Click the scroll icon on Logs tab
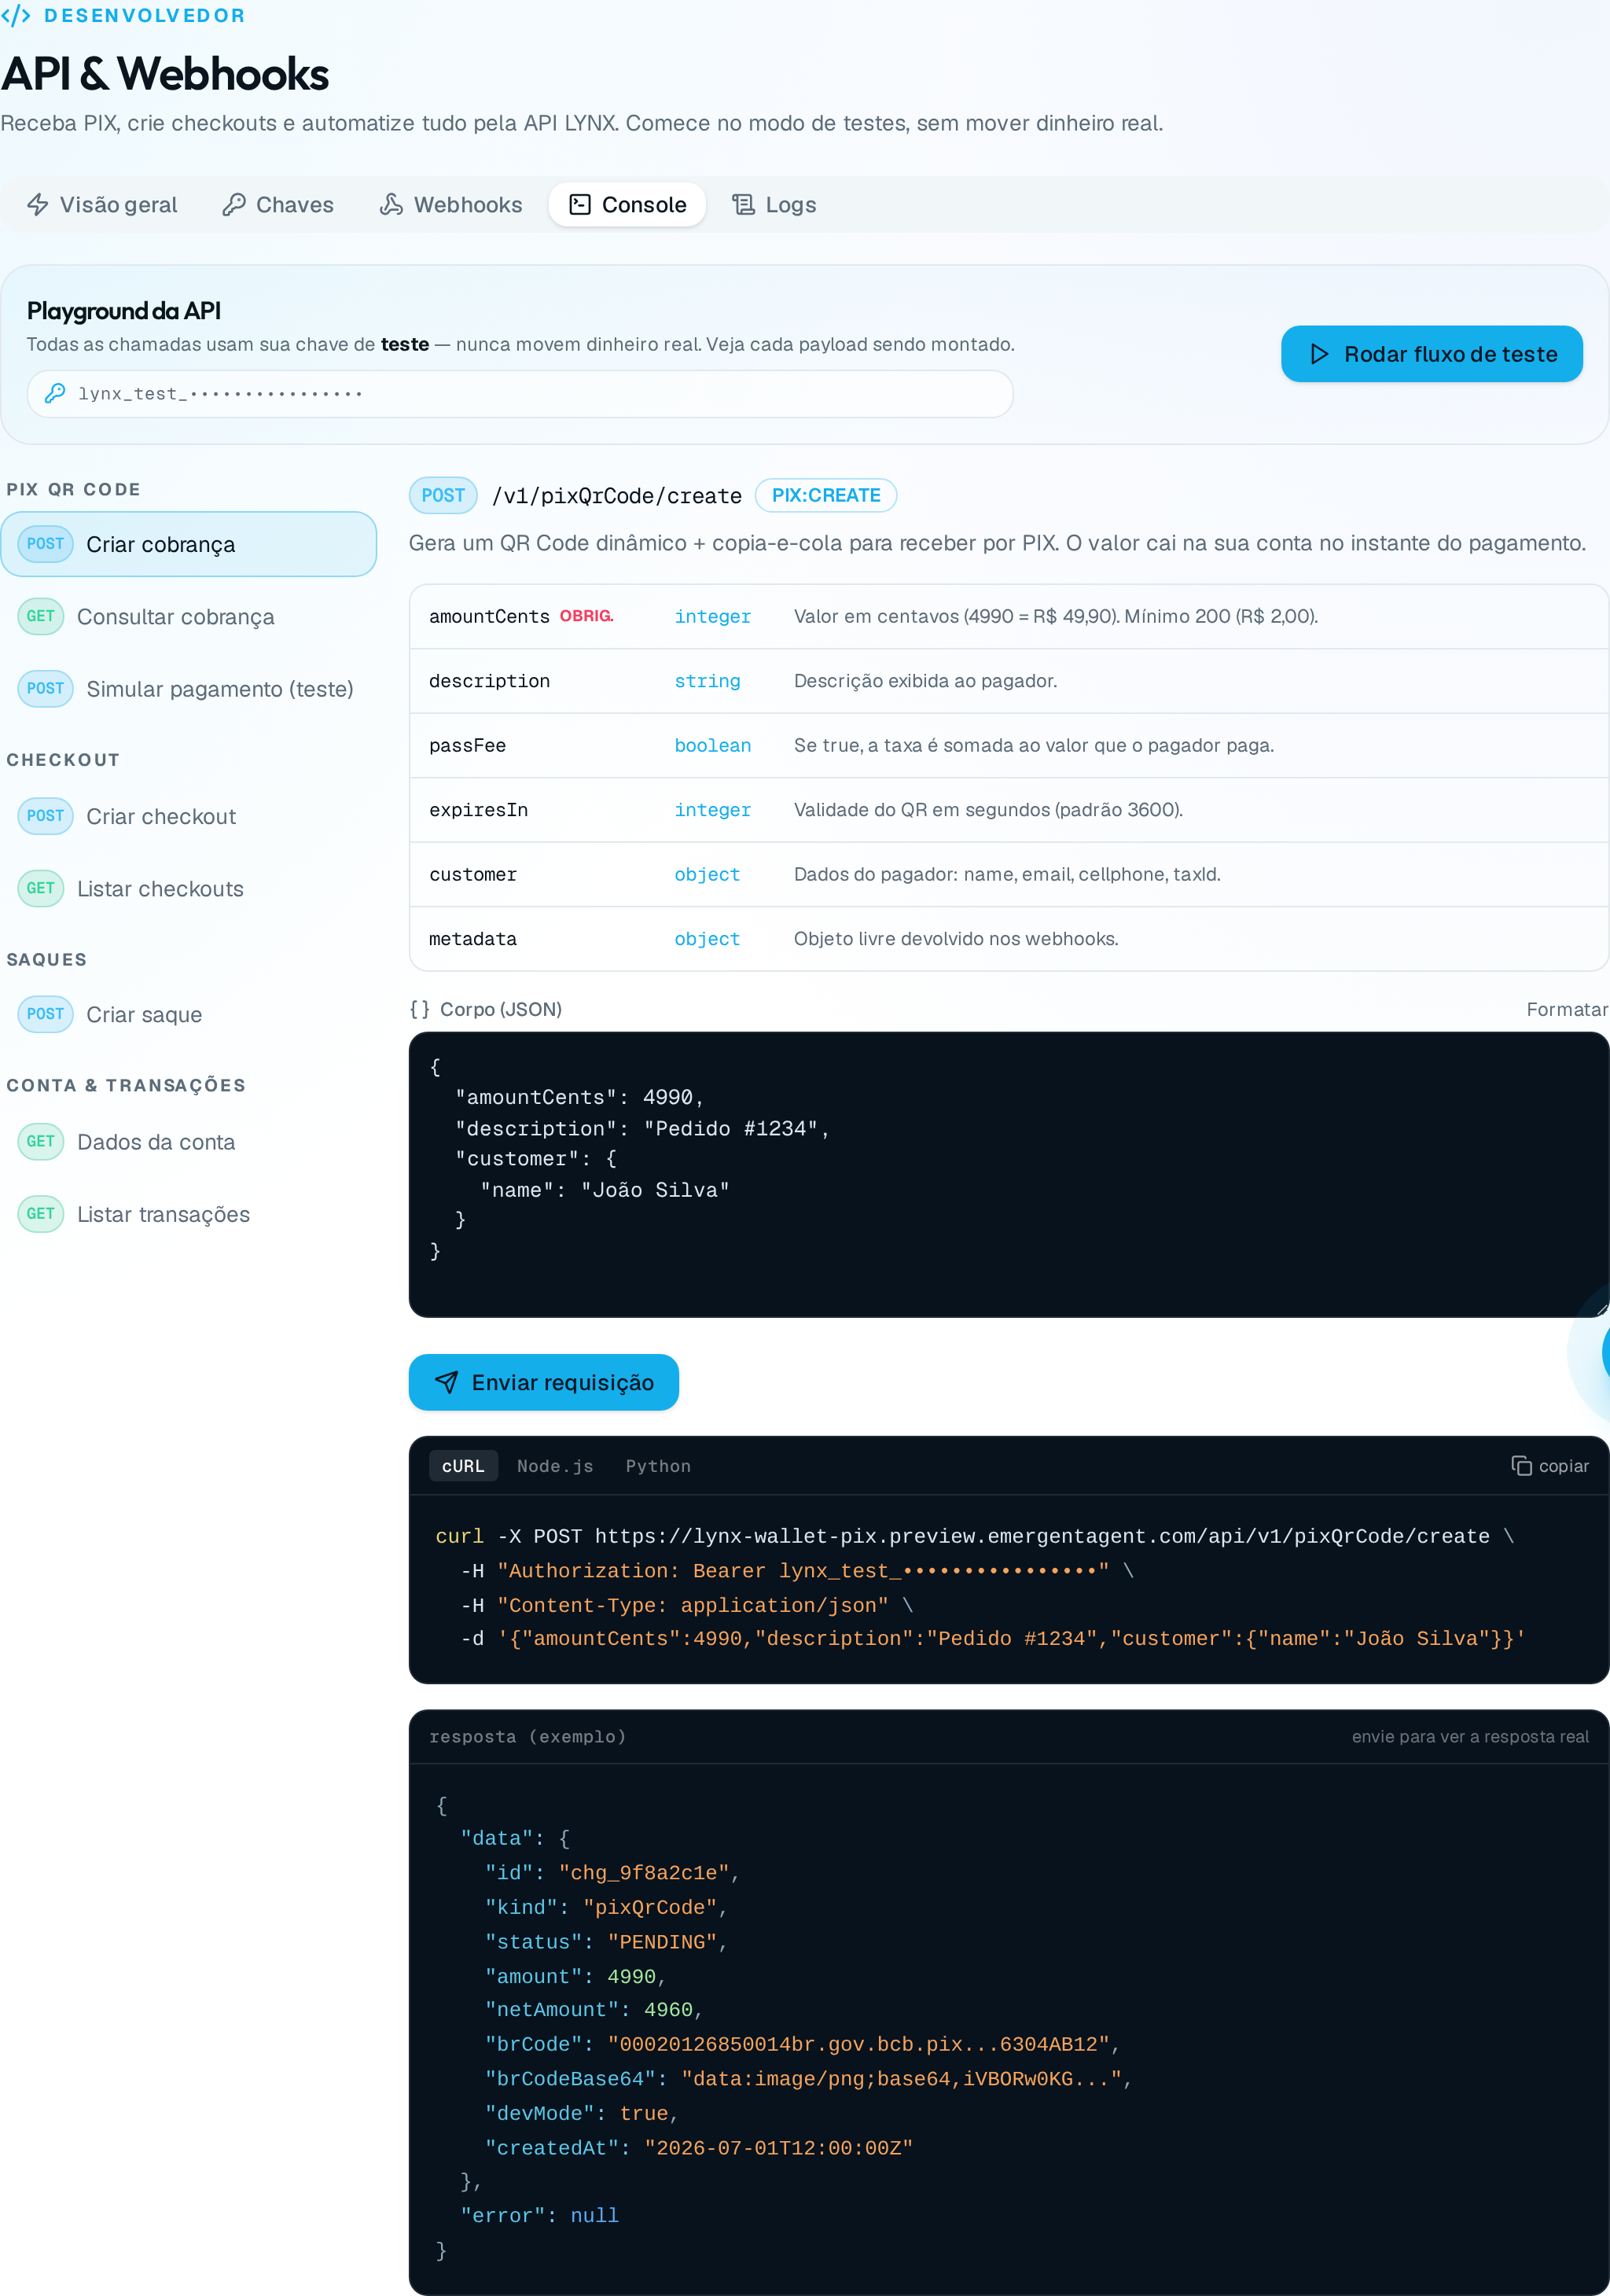1610x2296 pixels. pos(743,205)
